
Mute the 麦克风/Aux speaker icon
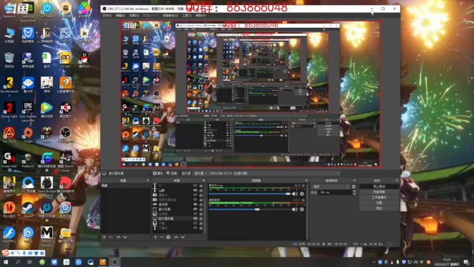pyautogui.click(x=294, y=194)
